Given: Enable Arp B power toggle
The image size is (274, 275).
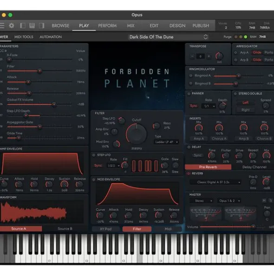Looking at the screenshot, I should pyautogui.click(x=235, y=60).
